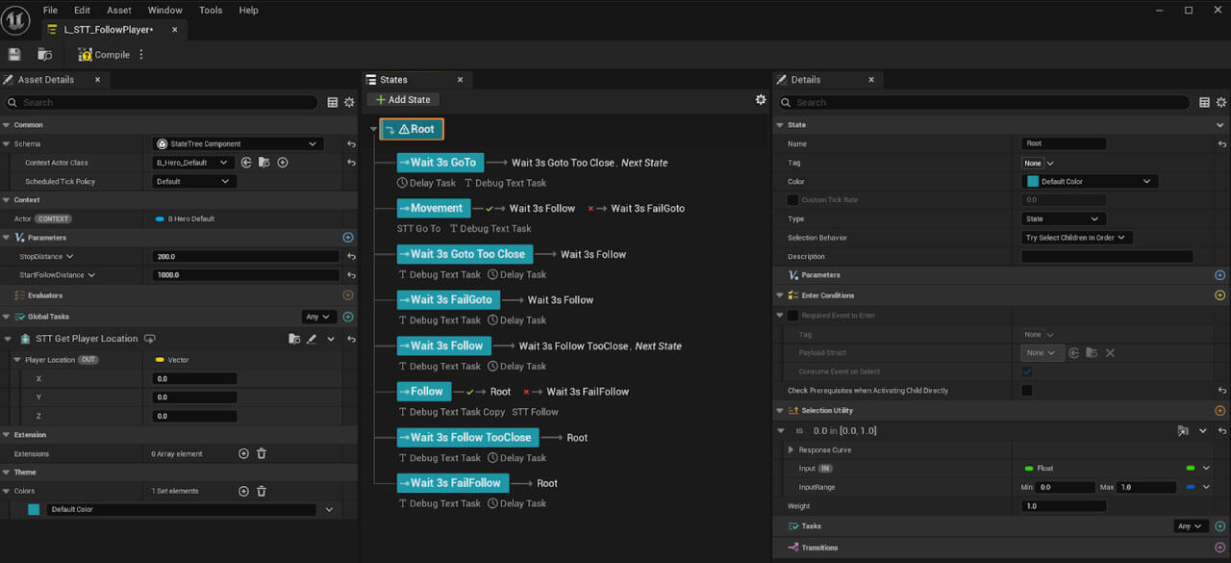Viewport: 1231px width, 563px height.
Task: Click StartFollowDistance value field
Action: pos(246,275)
